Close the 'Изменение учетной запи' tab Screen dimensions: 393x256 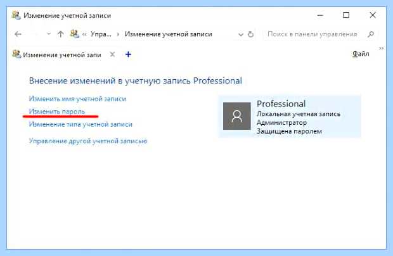click(x=113, y=54)
